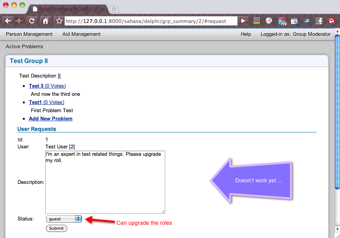The image size is (340, 238).
Task: Click inside the Description text area
Action: click(x=105, y=182)
